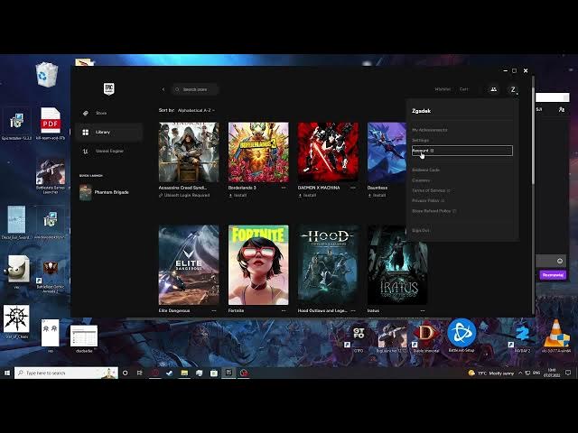
Task: Expand the Sort by Alphabetical A-Z dropdown
Action: coord(196,110)
